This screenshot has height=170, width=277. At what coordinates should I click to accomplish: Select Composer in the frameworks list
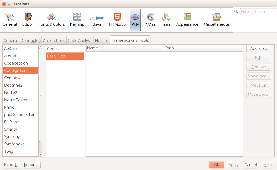click(20, 78)
